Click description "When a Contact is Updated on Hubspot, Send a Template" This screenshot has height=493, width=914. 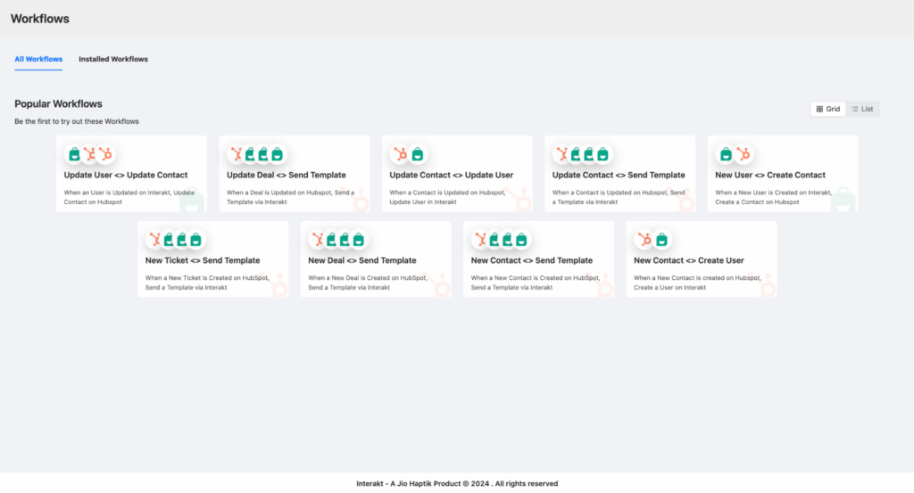pos(619,197)
